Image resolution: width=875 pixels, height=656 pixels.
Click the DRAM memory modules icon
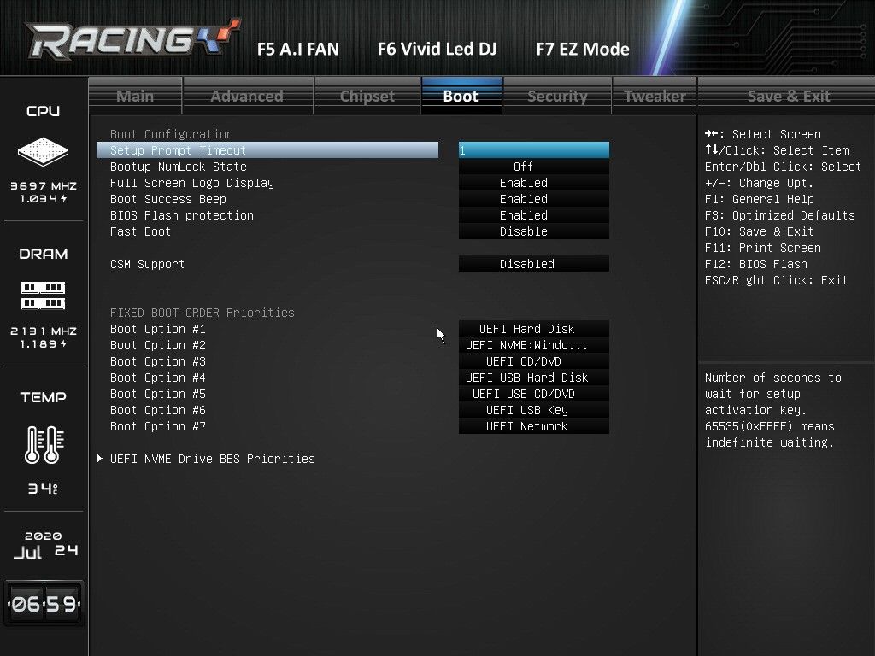click(x=43, y=296)
